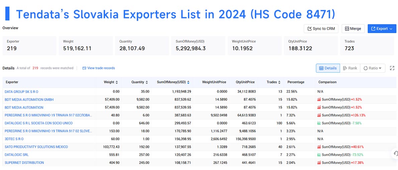This screenshot has width=398, height=170.
Task: Click the round floating icon at right edge
Action: tap(395, 154)
